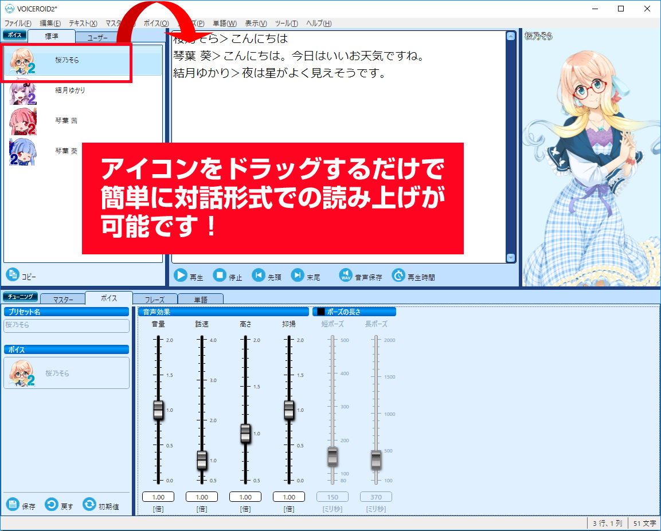661x531 pixels.
Task: Save the preset with the 保存 icon
Action: click(x=13, y=504)
